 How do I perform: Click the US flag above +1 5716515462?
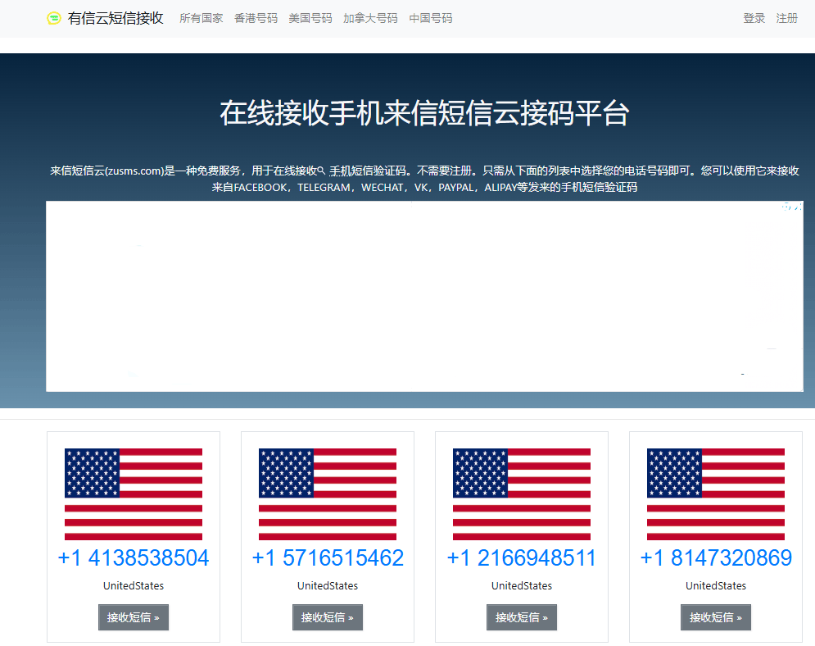coord(328,494)
